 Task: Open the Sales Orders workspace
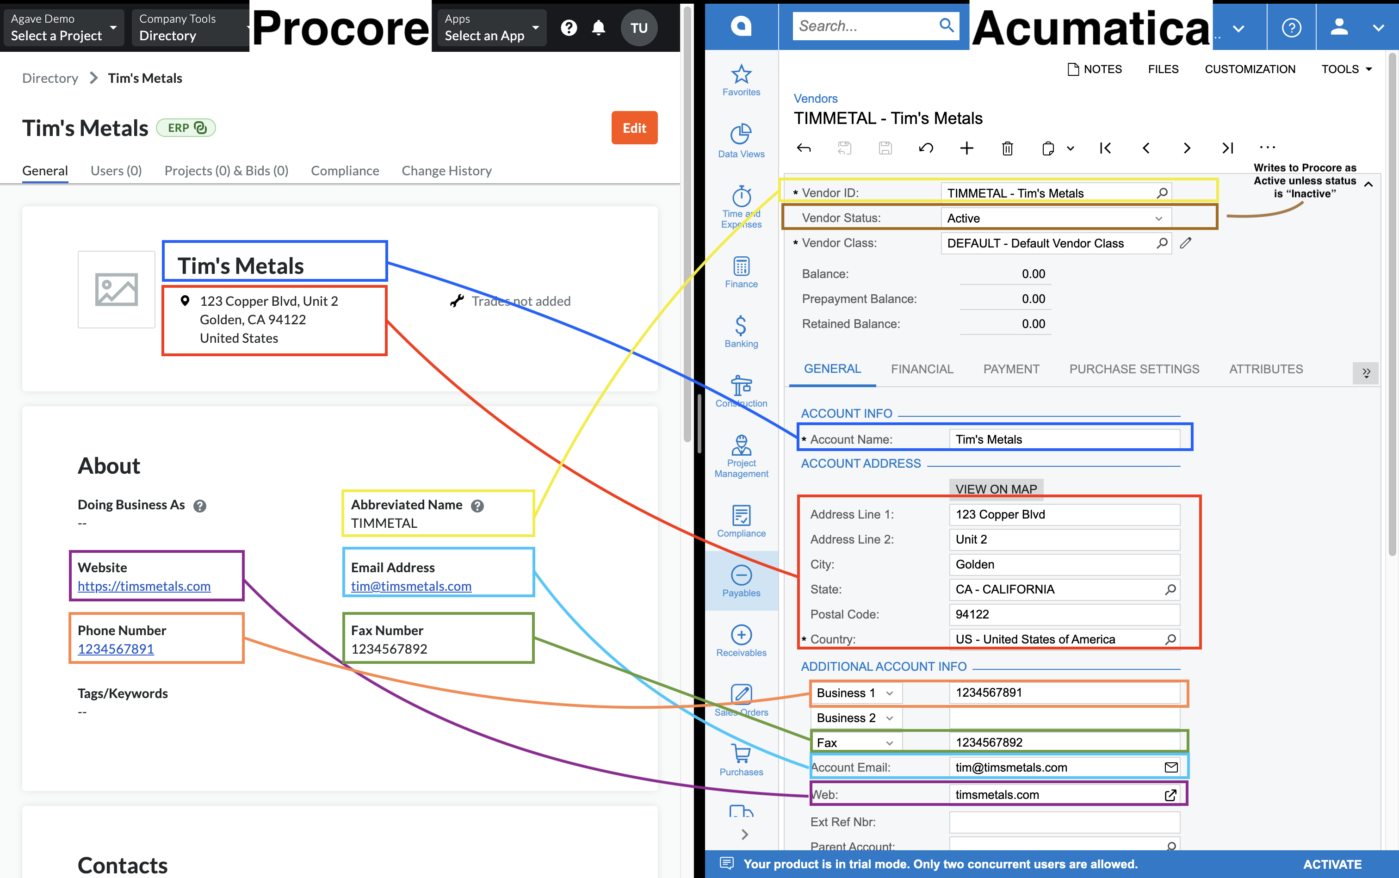pyautogui.click(x=741, y=700)
